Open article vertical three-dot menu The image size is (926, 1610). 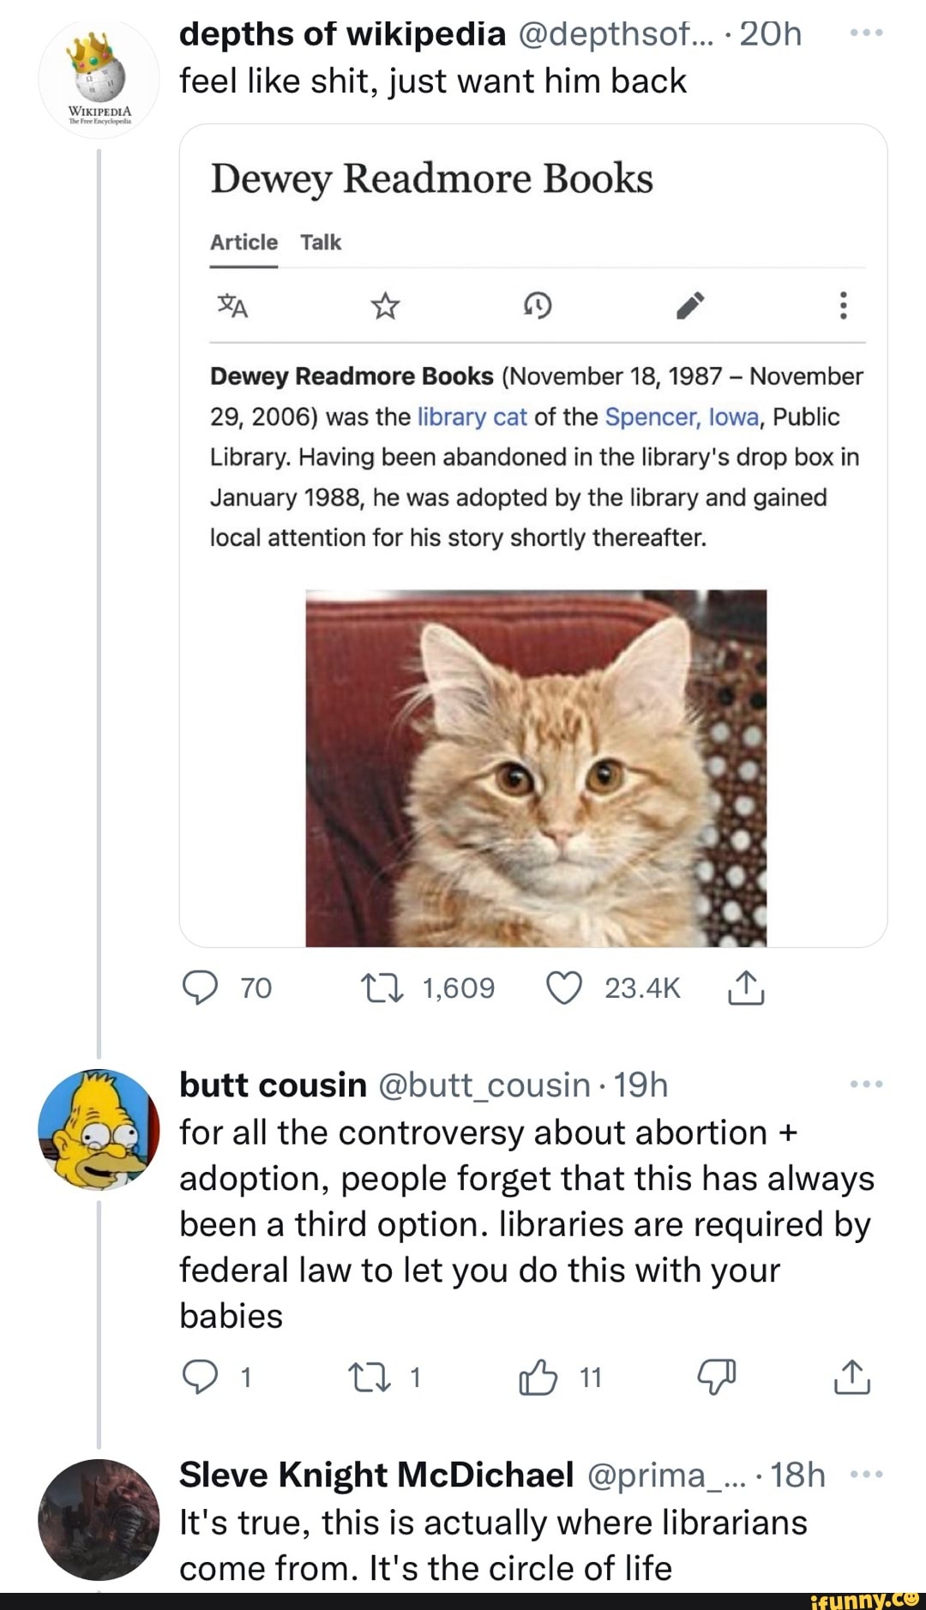pos(843,305)
